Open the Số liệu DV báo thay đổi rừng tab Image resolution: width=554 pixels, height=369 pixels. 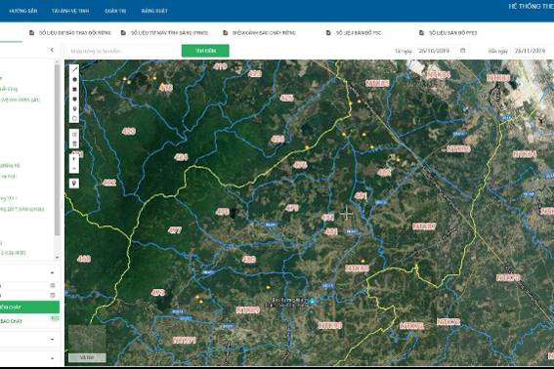tap(70, 33)
